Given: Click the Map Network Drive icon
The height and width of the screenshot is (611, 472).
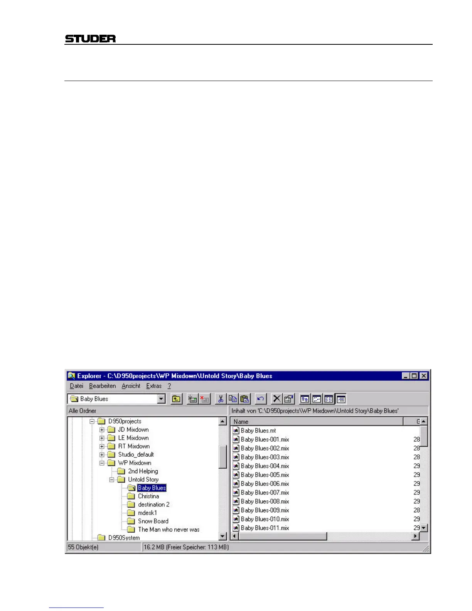Looking at the screenshot, I should [192, 399].
